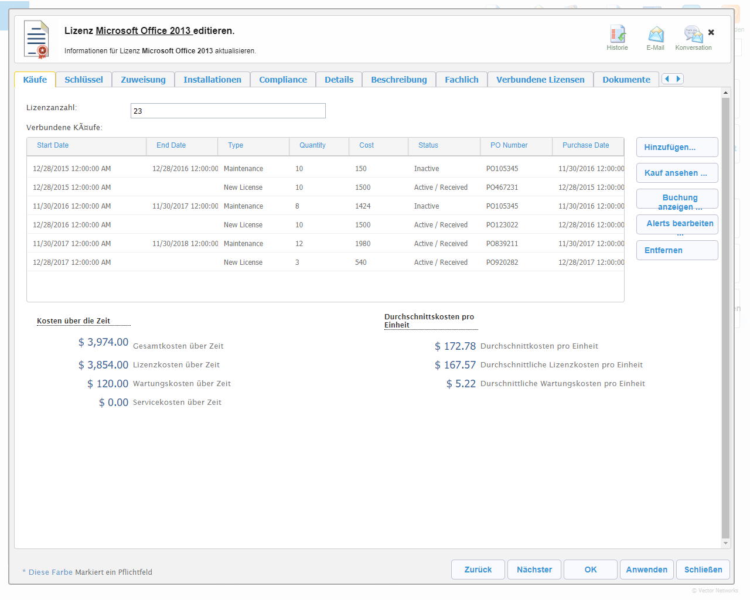This screenshot has height=600, width=750.
Task: Sort by Quantity column header
Action: point(319,146)
